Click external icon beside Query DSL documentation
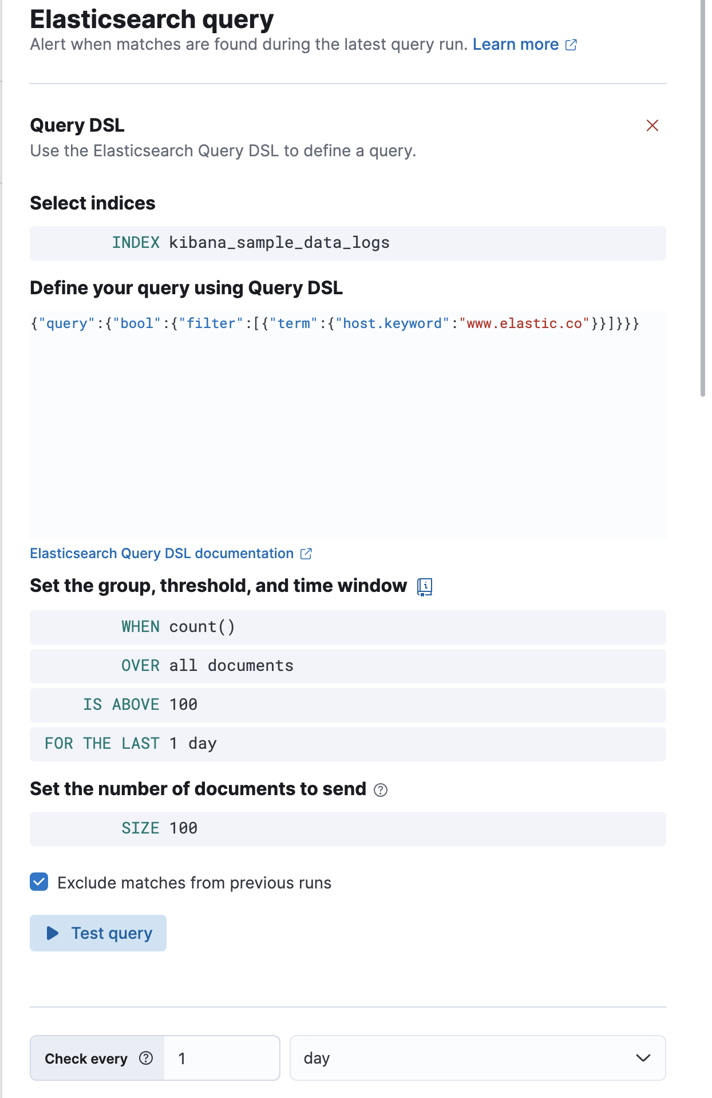 tap(306, 554)
